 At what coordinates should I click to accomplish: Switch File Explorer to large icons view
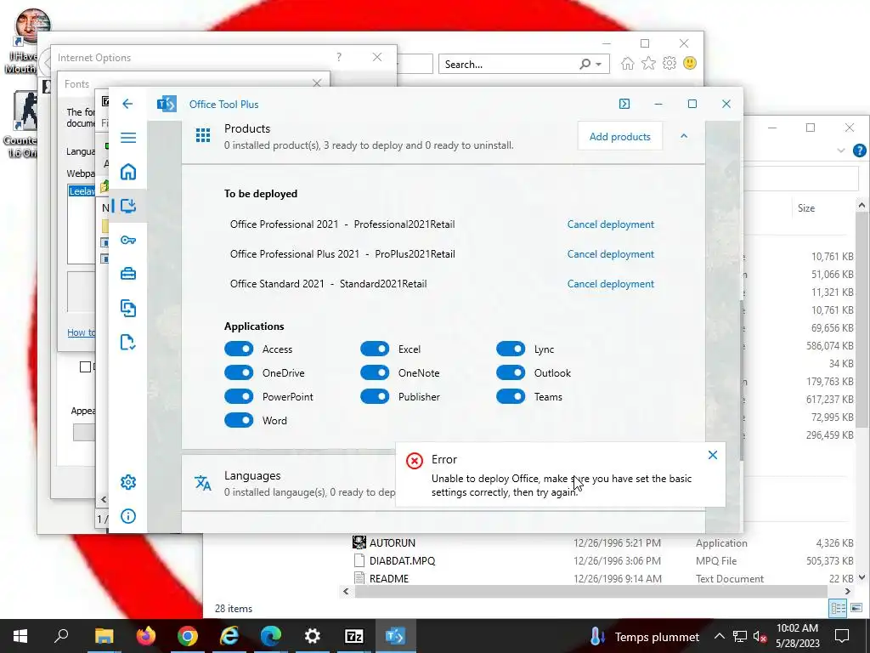[x=856, y=608]
